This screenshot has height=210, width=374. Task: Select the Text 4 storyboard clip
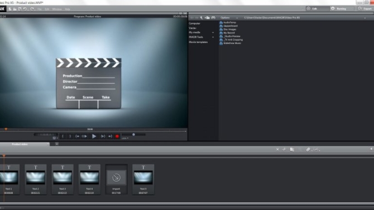89,179
